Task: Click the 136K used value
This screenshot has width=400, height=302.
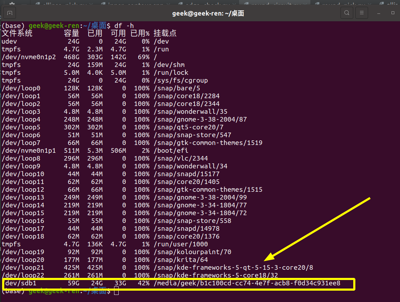Action: (x=95, y=244)
